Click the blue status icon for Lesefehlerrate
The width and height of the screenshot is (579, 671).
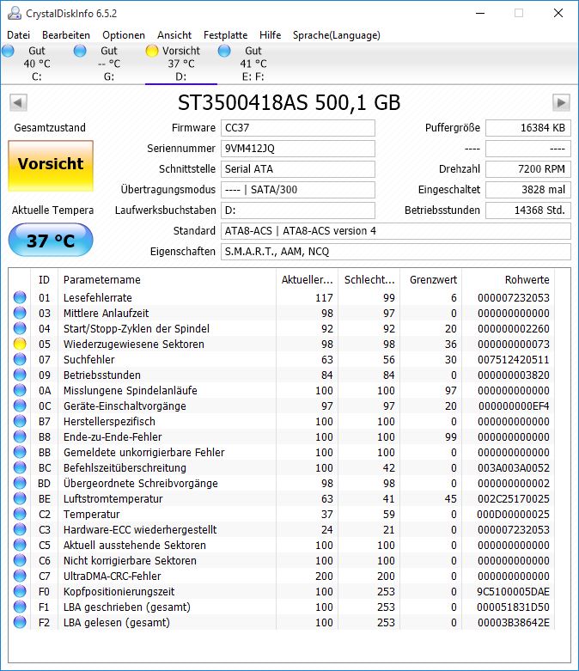(x=20, y=297)
